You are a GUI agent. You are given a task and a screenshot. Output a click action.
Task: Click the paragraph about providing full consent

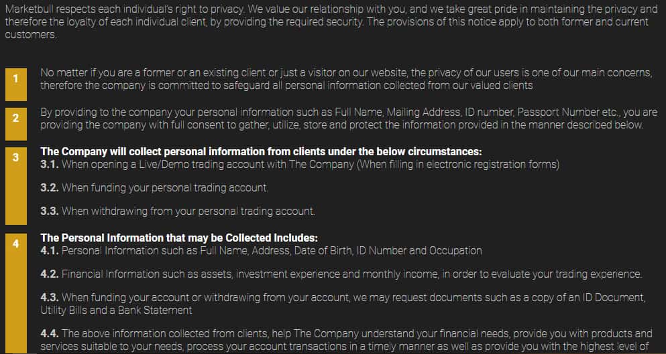348,118
